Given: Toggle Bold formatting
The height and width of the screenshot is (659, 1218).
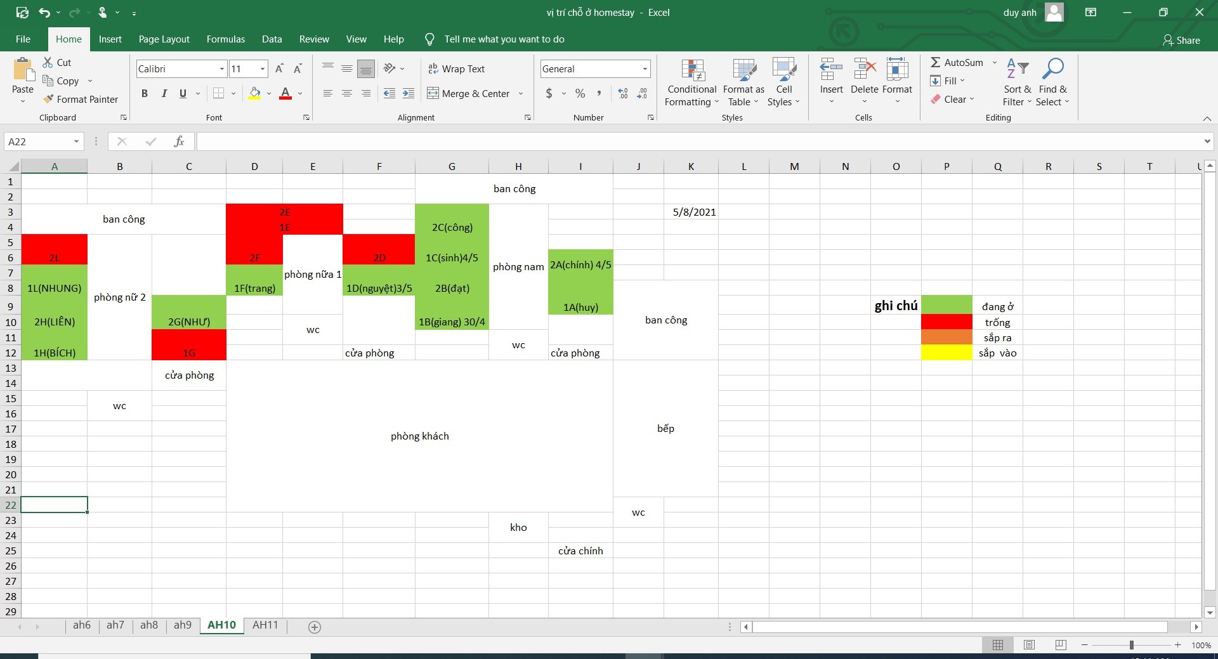Looking at the screenshot, I should (145, 93).
